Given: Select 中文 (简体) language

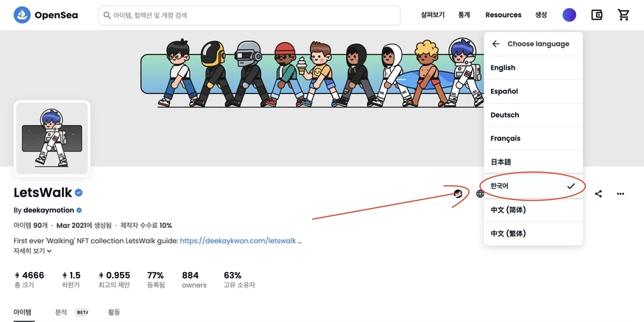Looking at the screenshot, I should pyautogui.click(x=533, y=210).
